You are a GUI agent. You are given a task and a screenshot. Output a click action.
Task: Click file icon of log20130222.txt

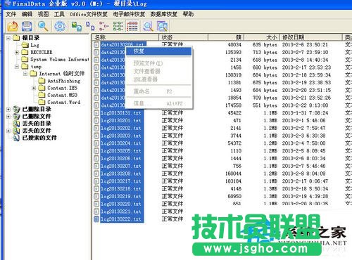(96, 219)
